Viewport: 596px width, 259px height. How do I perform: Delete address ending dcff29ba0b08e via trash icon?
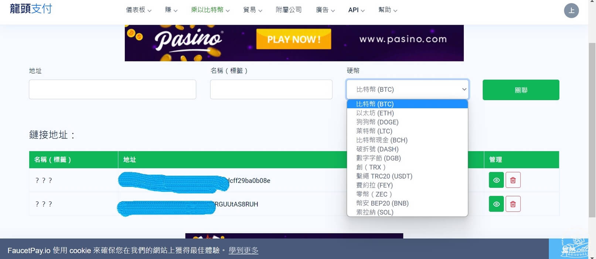tap(513, 180)
